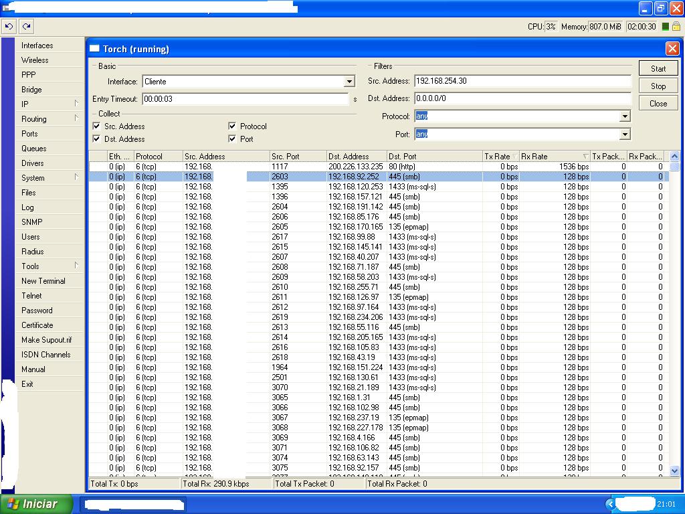Open the Protocol filter dropdown arrow
685x514 pixels.
click(x=625, y=116)
